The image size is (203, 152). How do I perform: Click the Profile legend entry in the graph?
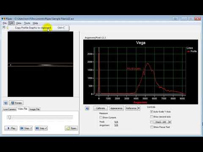tap(192, 52)
